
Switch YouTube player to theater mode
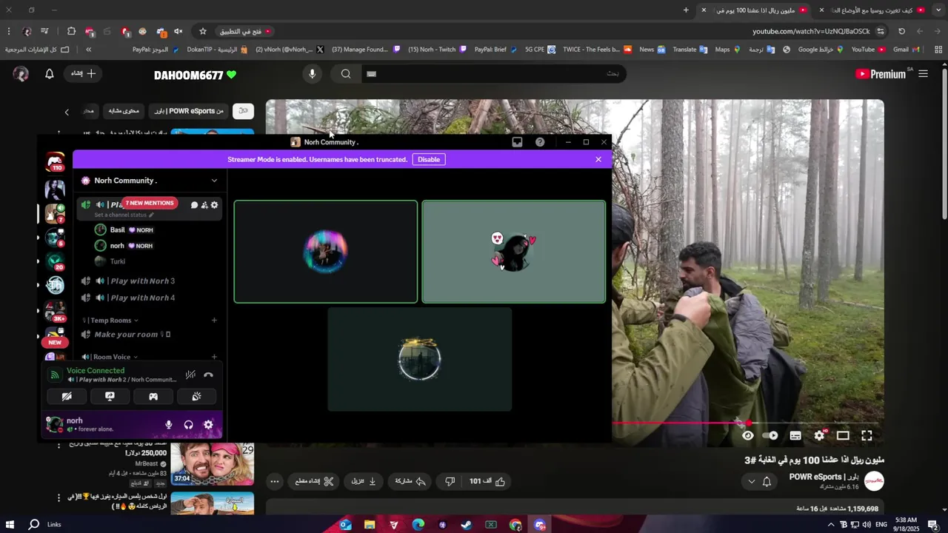click(843, 435)
